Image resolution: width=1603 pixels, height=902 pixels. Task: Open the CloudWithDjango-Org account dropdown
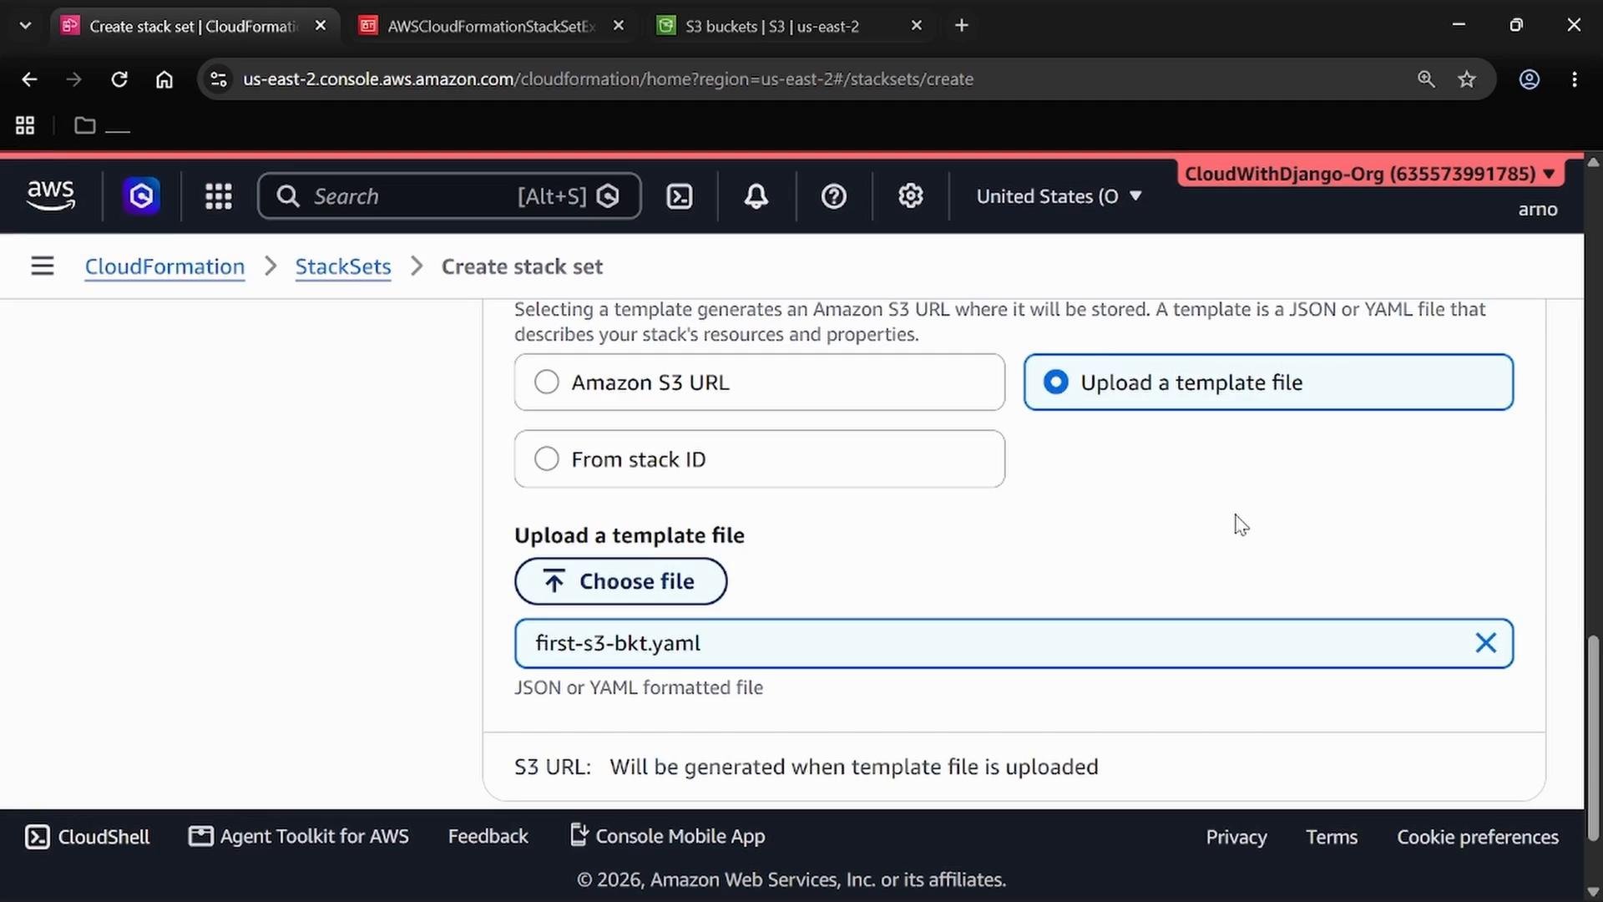coord(1369,174)
